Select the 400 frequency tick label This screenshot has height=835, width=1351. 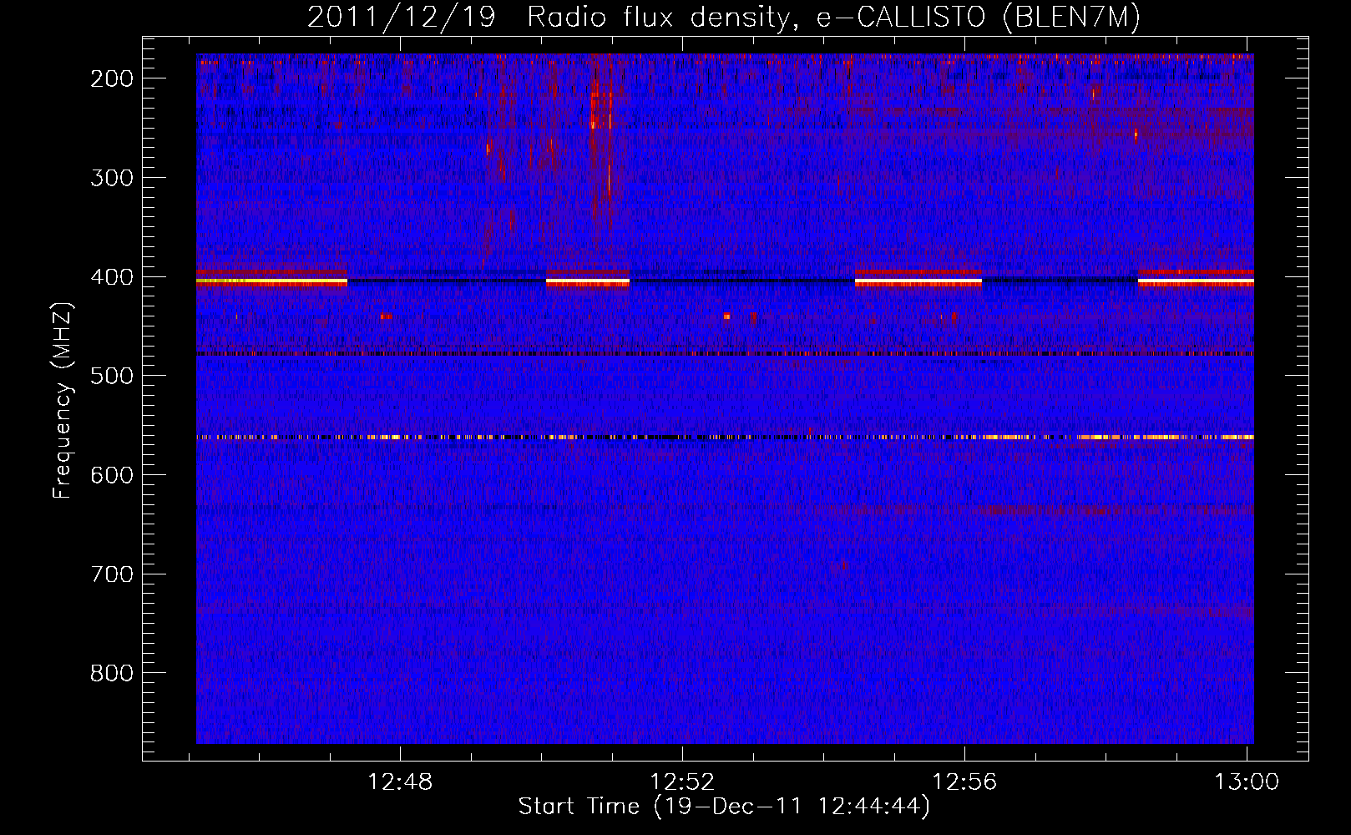(x=111, y=277)
